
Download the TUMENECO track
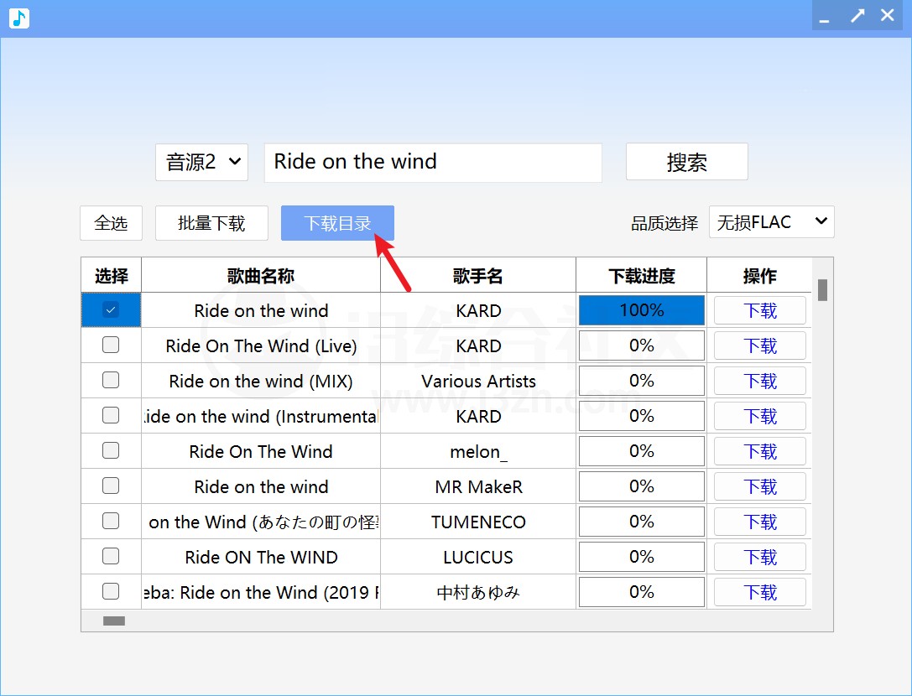[x=760, y=522]
